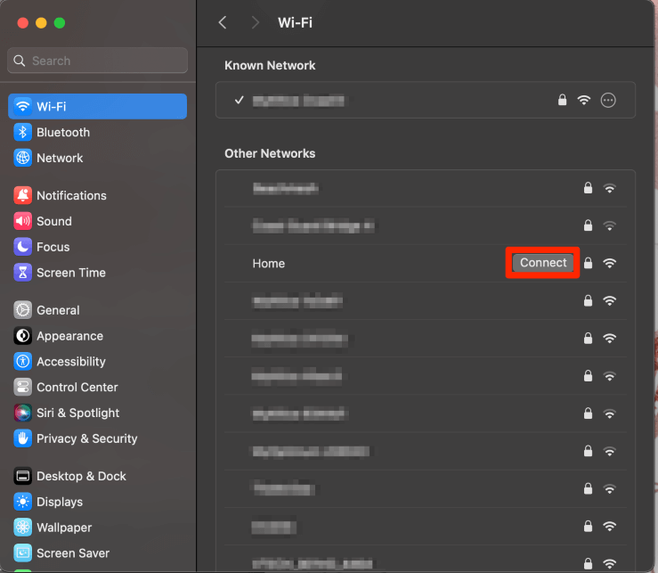This screenshot has height=573, width=658.
Task: Click the Screen Time hourglass icon
Action: coord(22,273)
